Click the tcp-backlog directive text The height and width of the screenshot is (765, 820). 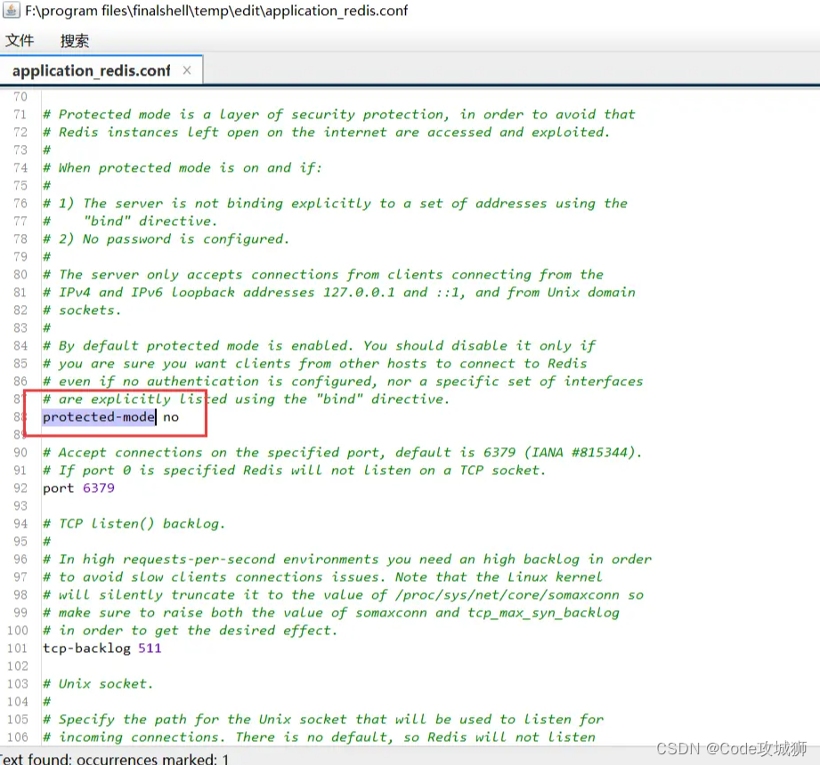tap(87, 648)
